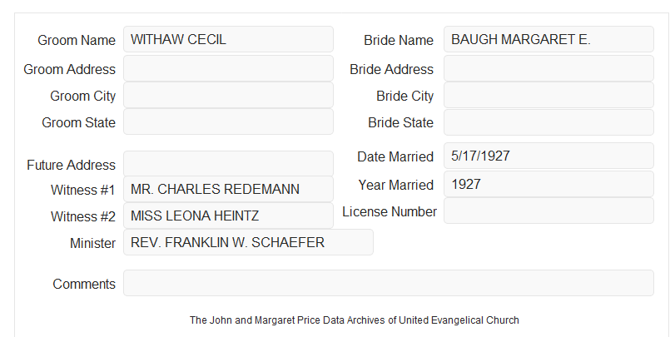
Task: Click the Groom Name field showing WITHAW CECIL
Action: point(228,39)
